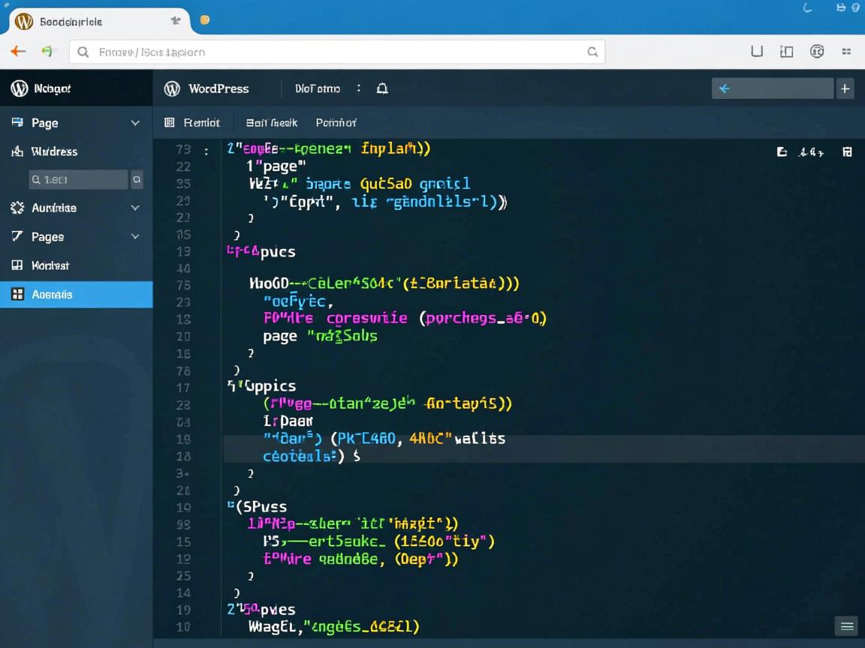
Task: Click the WordPress logo beside the WordPress title
Action: coord(172,88)
